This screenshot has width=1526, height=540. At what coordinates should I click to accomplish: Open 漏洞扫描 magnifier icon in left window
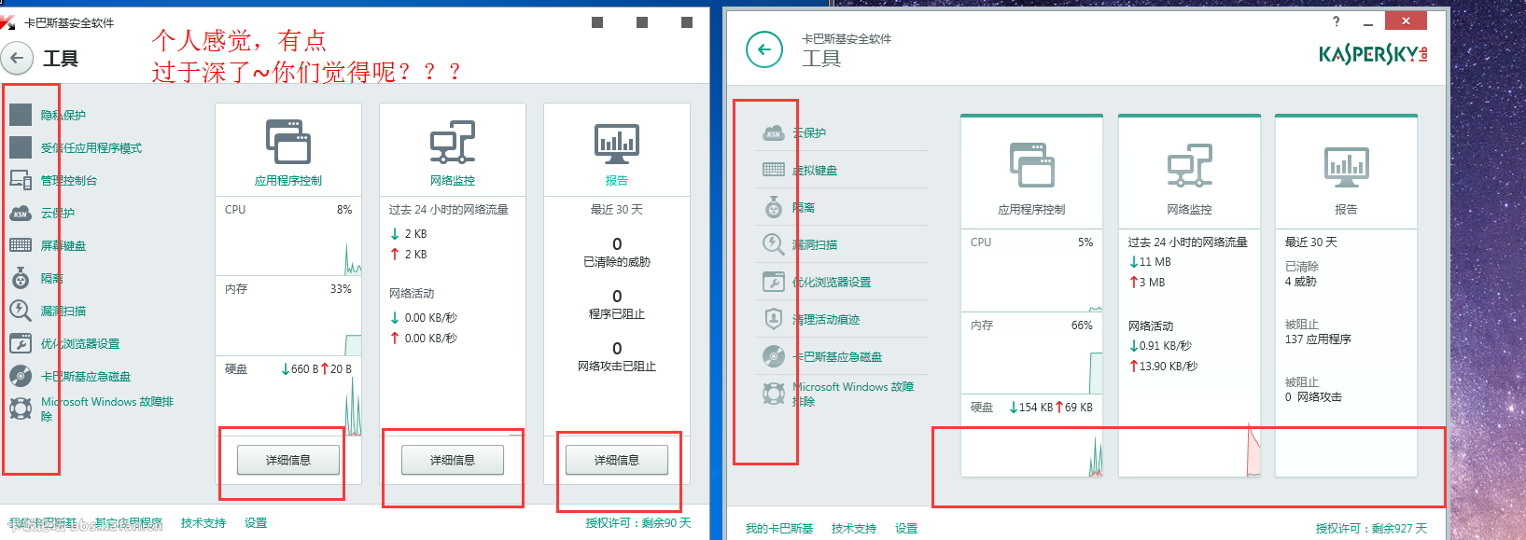21,311
